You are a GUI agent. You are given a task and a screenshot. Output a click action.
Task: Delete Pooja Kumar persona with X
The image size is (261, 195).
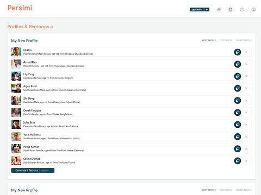[x=246, y=149]
